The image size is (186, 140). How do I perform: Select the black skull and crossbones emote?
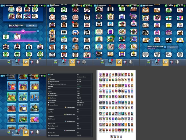pyautogui.click(x=87, y=32)
